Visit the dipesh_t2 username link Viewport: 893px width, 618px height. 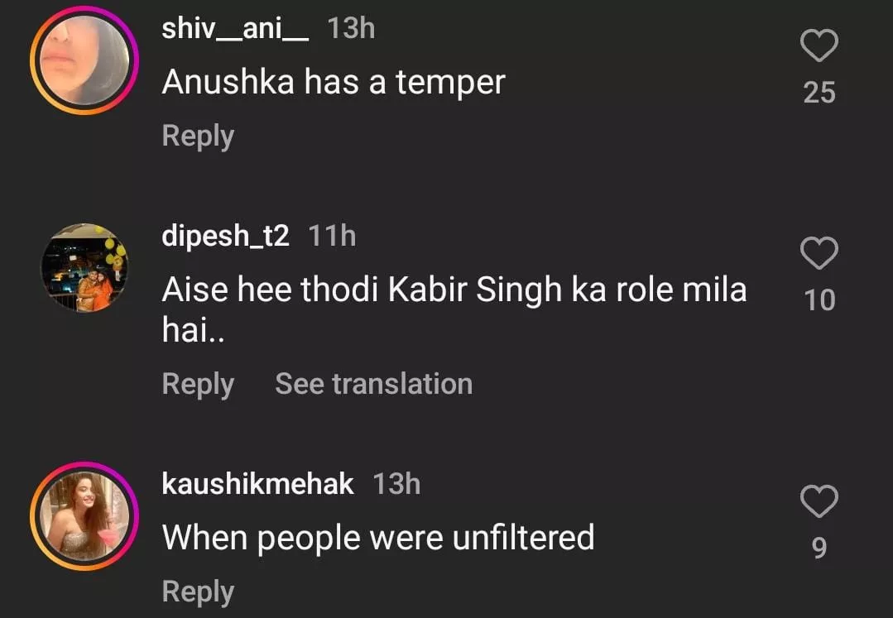coord(225,237)
